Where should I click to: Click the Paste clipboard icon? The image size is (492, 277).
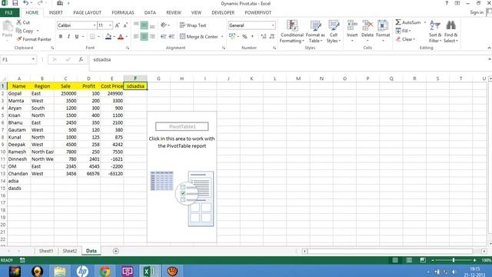(7, 27)
